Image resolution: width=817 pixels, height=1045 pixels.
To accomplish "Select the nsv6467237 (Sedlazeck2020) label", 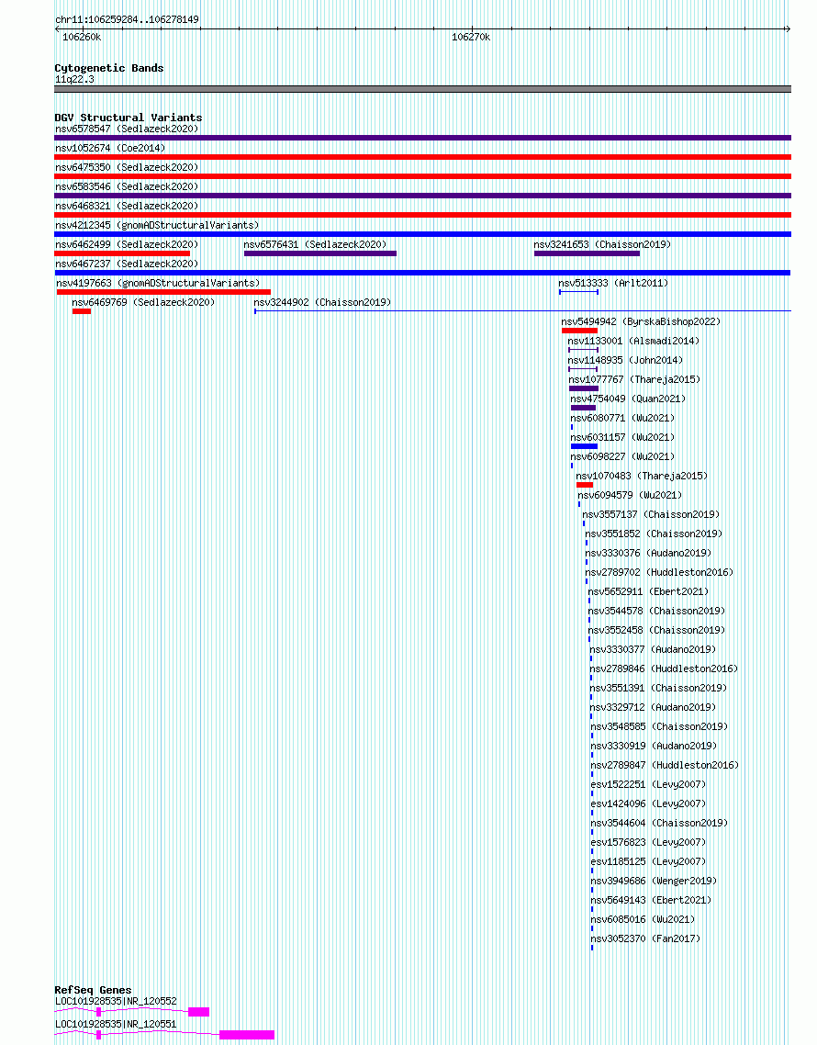I will [x=127, y=264].
